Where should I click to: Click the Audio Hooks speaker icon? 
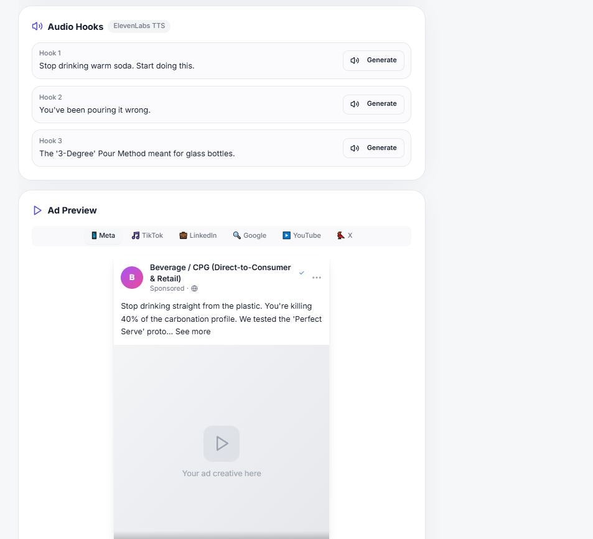coord(37,26)
